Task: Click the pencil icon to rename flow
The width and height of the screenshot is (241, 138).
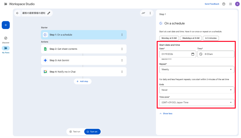Action: (49, 13)
